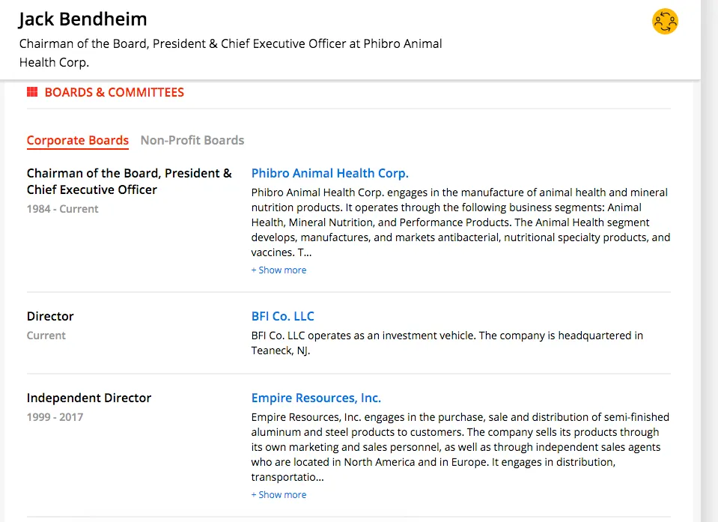The image size is (718, 522).
Task: Click the 1984 - Current tenure text
Action: [62, 209]
